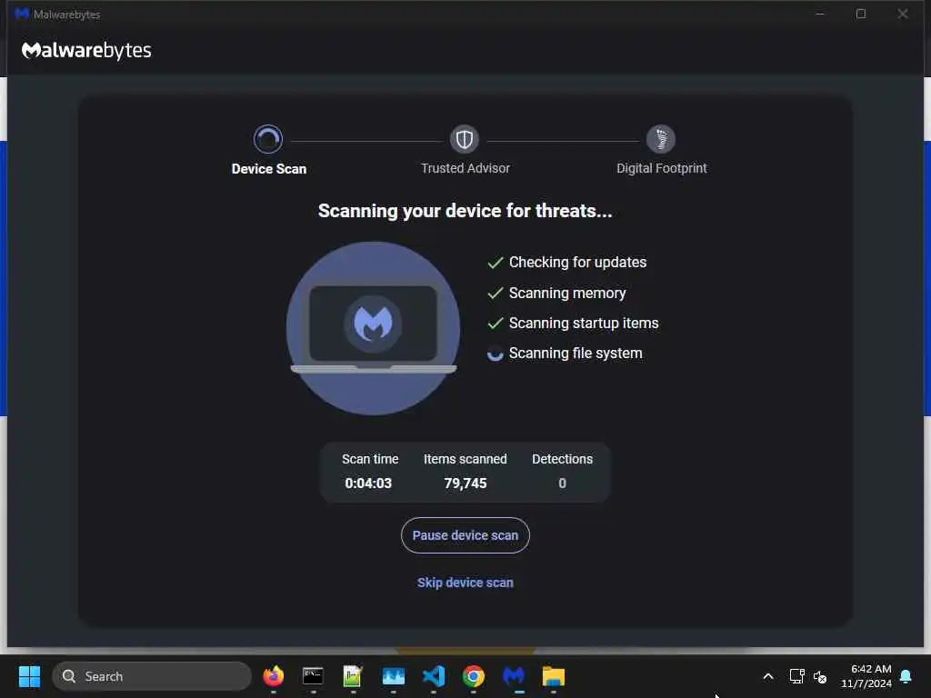Click the Trusted Advisor shield icon
Viewport: 931px width, 698px height.
(x=465, y=139)
